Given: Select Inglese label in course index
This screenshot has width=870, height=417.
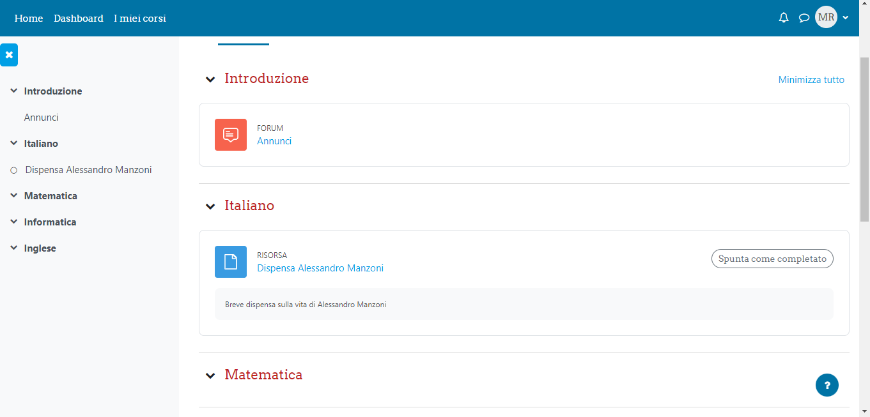Looking at the screenshot, I should click(x=40, y=248).
